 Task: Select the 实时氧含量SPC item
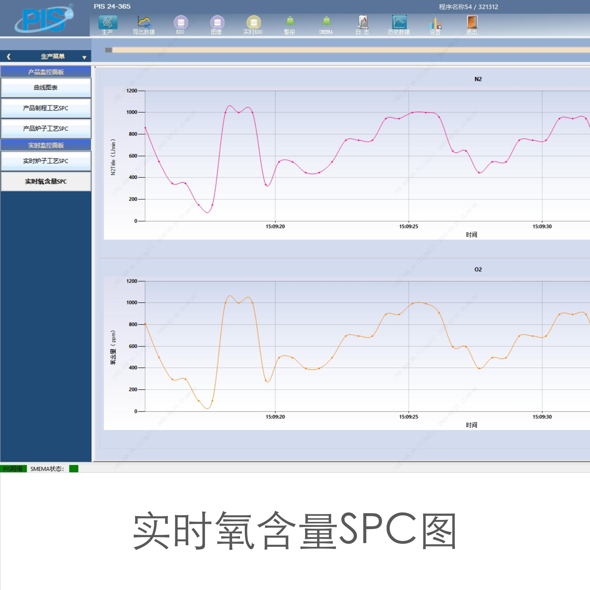click(46, 181)
